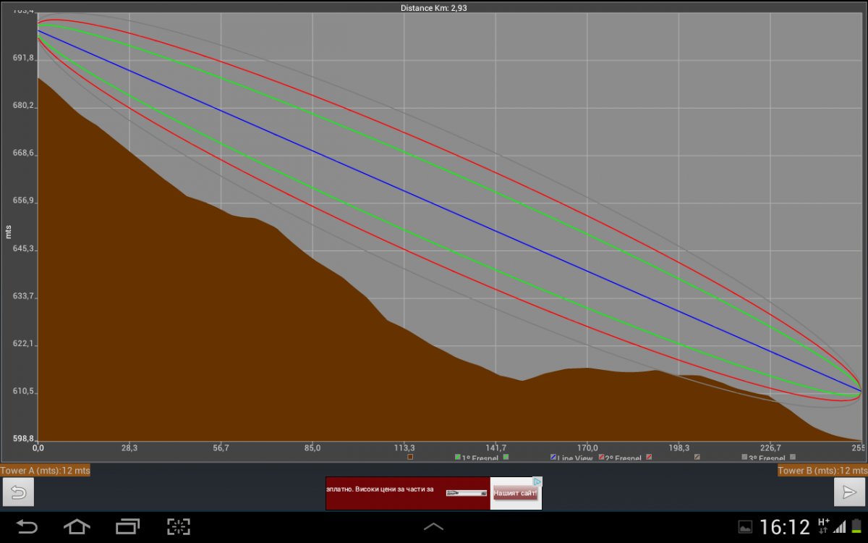Tap the brown terrain legend swatch
The height and width of the screenshot is (543, 868).
tap(410, 458)
